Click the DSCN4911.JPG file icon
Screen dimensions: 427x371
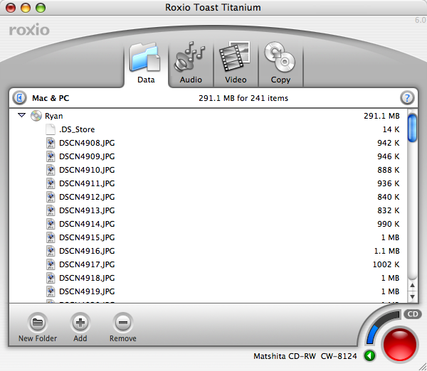pyautogui.click(x=51, y=183)
